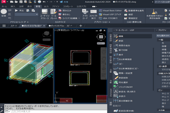Screen dimensions: 170x113
Task: Click 名前削除できない項目を検索 broom icon
Action: [154, 12]
